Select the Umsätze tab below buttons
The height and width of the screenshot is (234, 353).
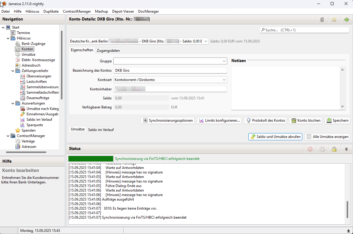coord(78,129)
